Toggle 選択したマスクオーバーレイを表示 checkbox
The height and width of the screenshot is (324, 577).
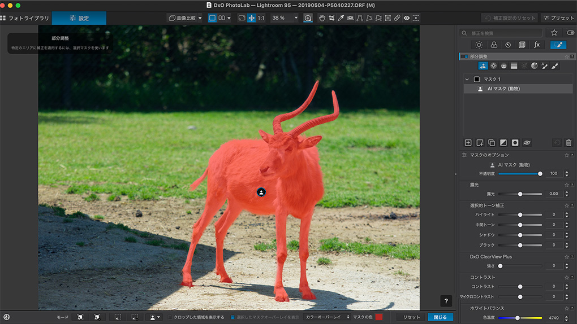(x=232, y=317)
